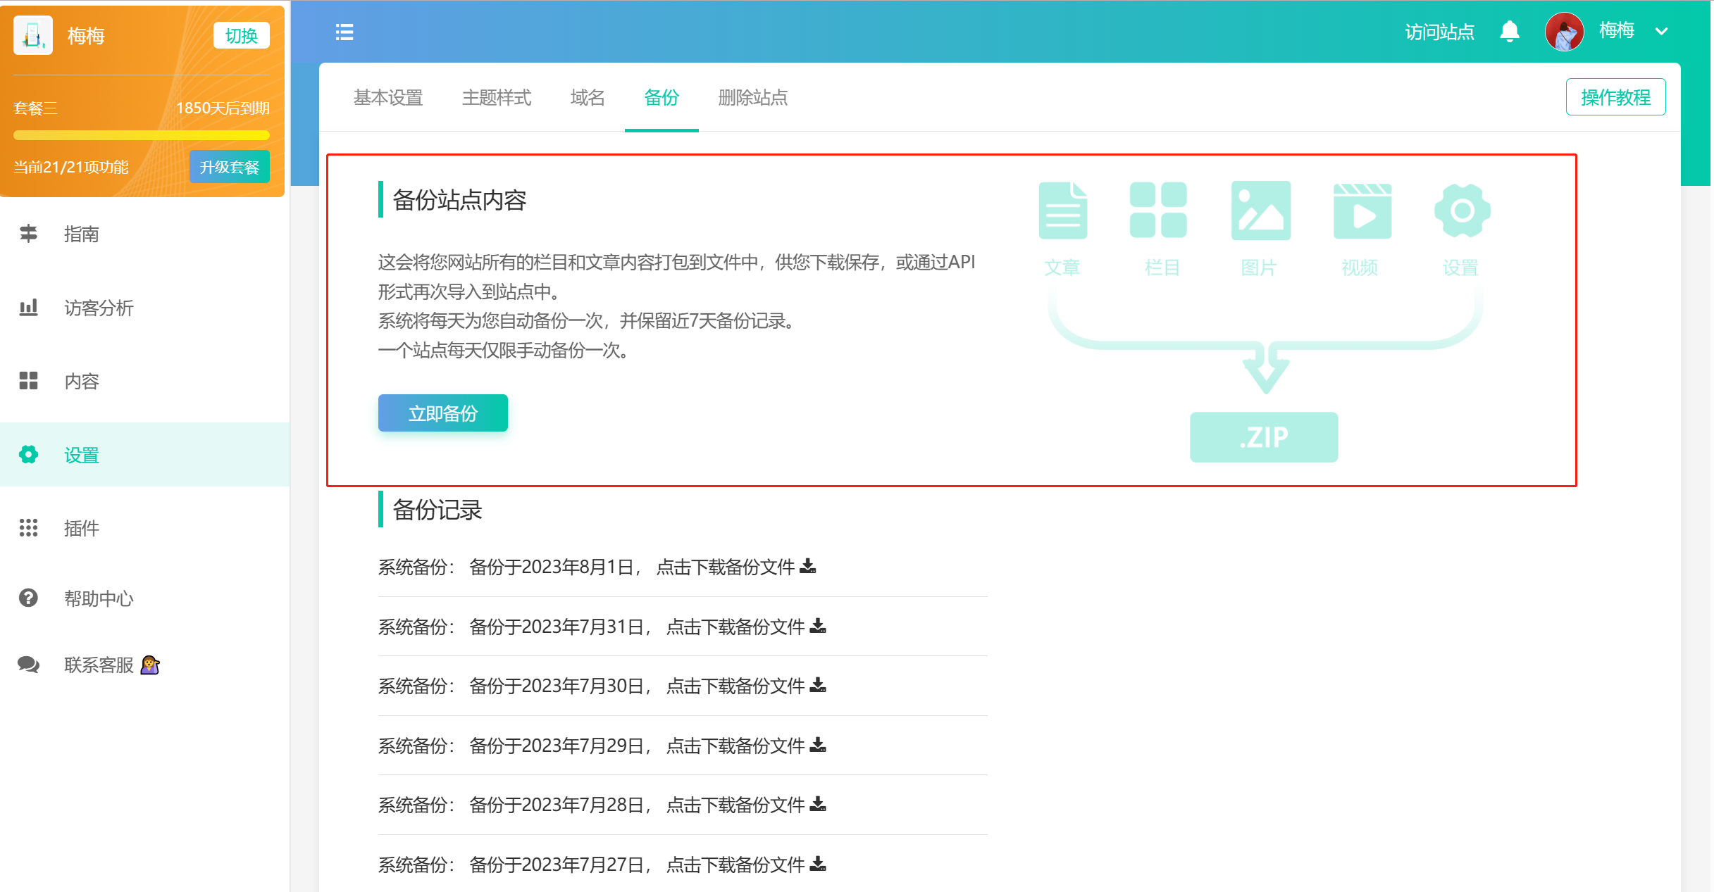Open visitor analytics bar chart icon
The width and height of the screenshot is (1714, 892).
28,308
